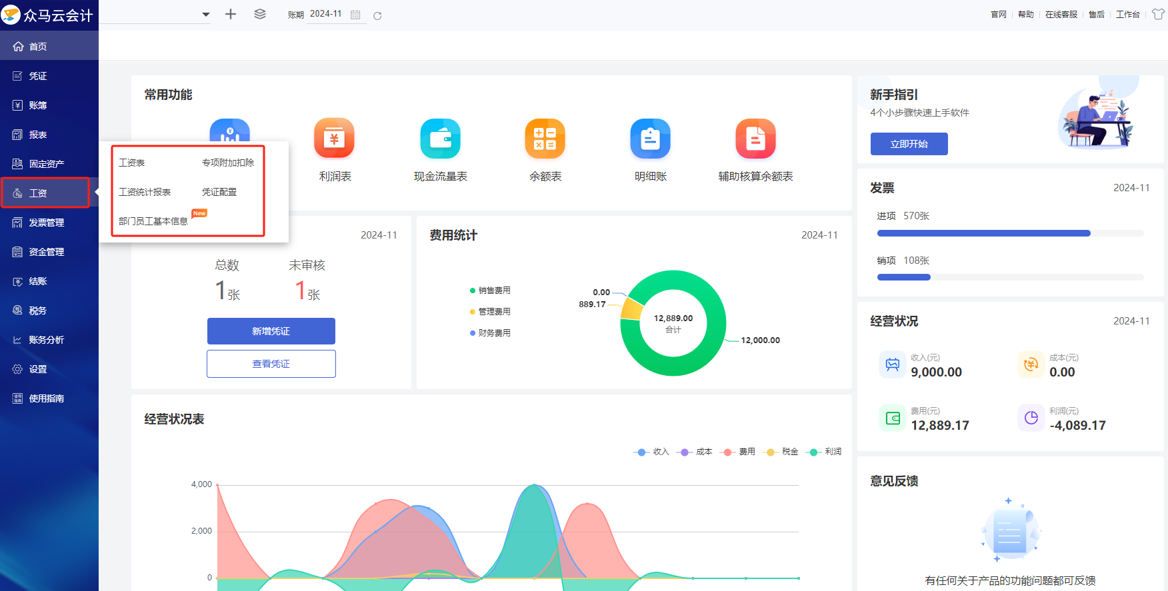Click the 众马云会计 logo
This screenshot has width=1168, height=591.
click(x=48, y=15)
